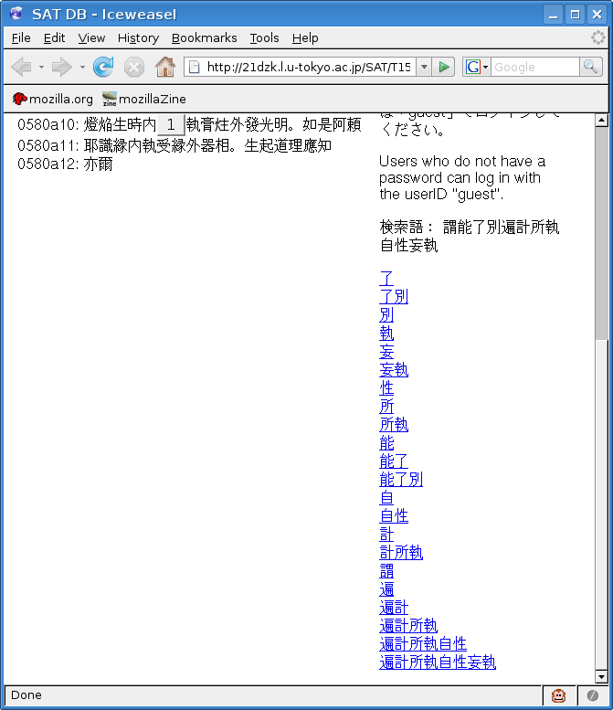Click the footnote button labeled 1
Screen dimensions: 613x710
point(171,124)
